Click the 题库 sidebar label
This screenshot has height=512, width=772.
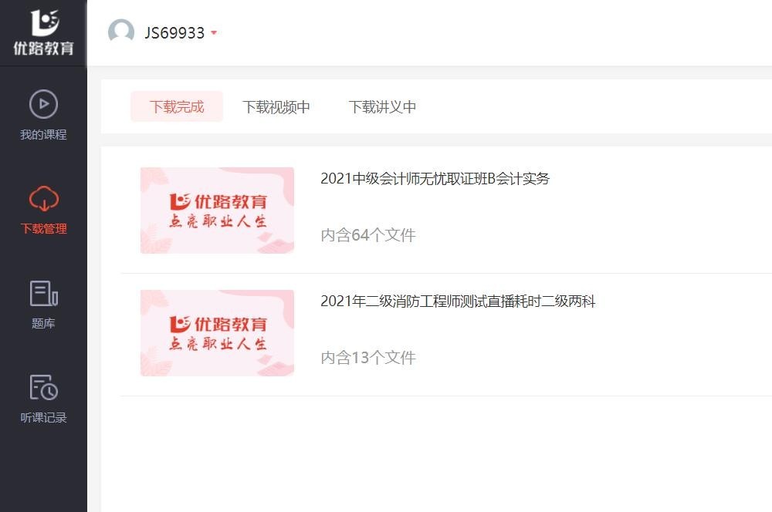(x=43, y=323)
